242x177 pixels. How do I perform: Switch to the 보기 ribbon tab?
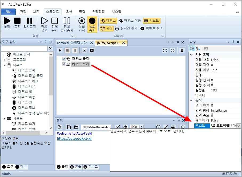(36, 12)
